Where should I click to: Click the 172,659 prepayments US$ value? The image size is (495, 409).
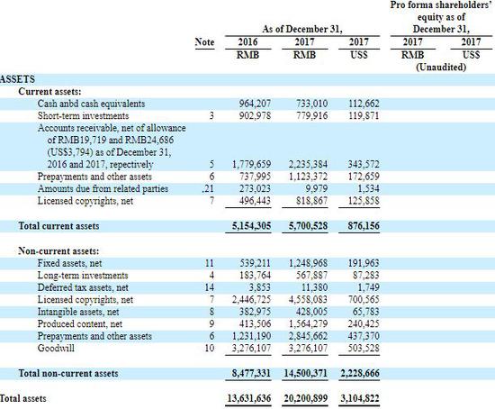[364, 177]
